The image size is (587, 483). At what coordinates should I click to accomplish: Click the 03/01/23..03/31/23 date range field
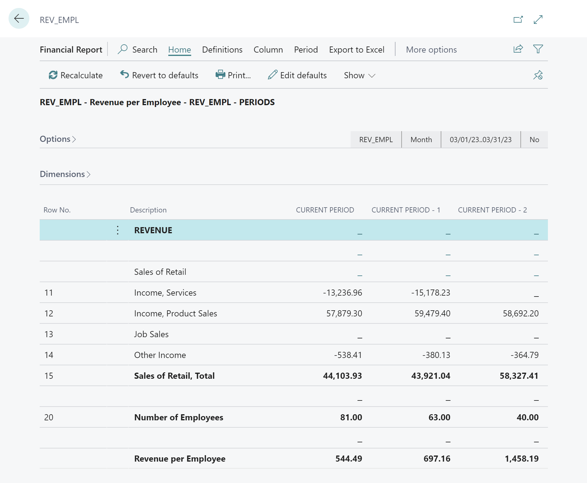pos(480,139)
